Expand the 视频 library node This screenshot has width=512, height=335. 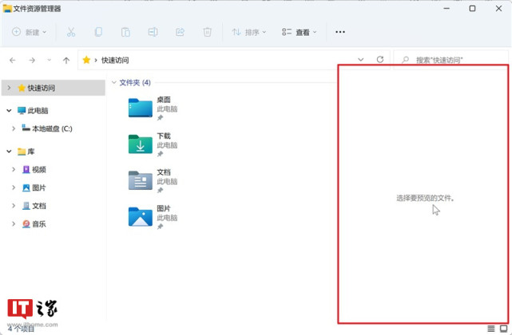click(14, 169)
